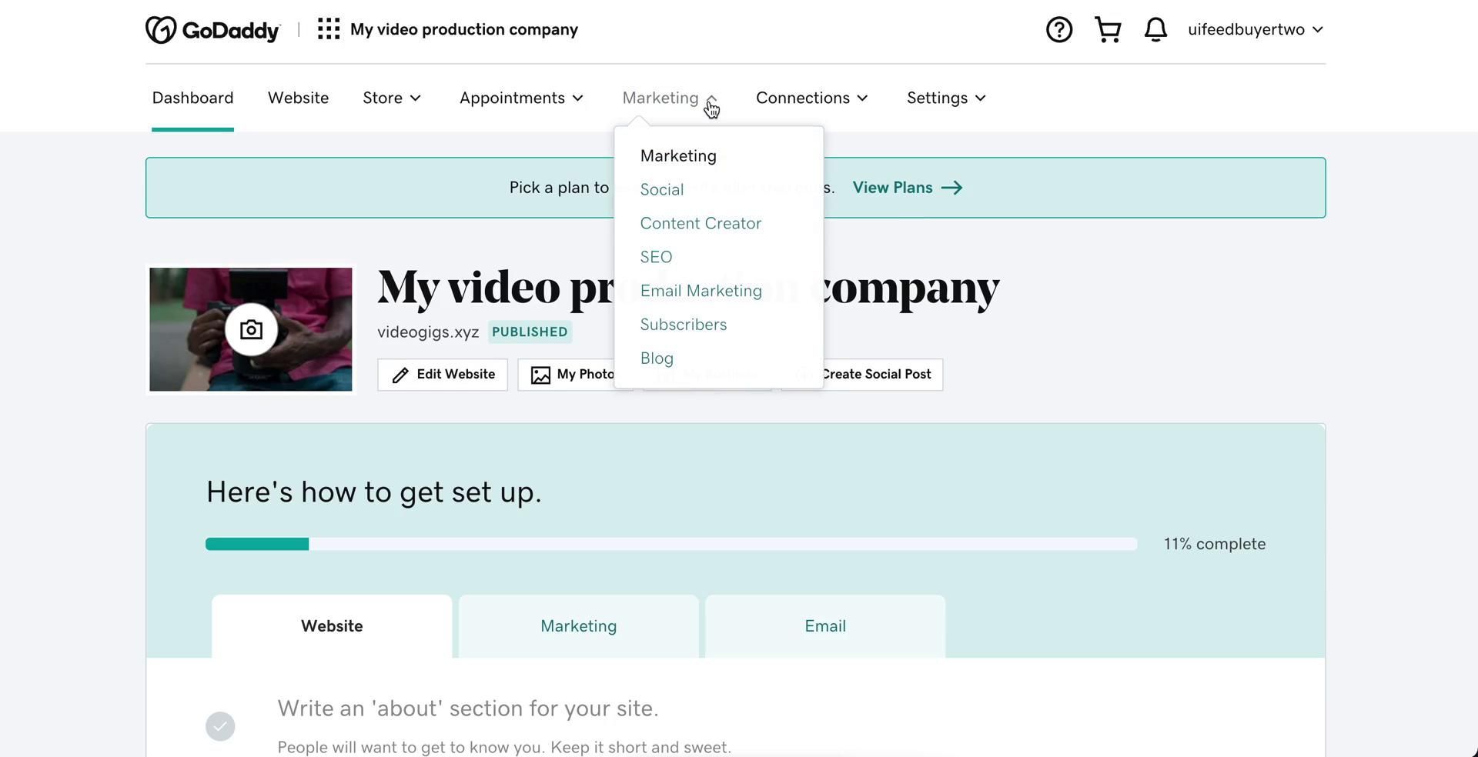
Task: Click the camera icon on site photo
Action: pos(251,330)
